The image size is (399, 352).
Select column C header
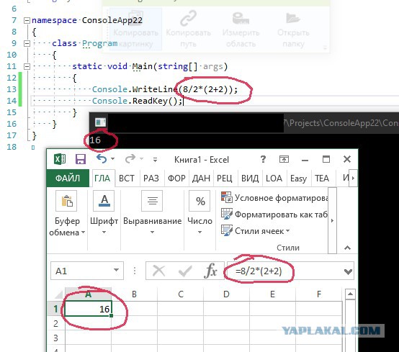pos(181,294)
